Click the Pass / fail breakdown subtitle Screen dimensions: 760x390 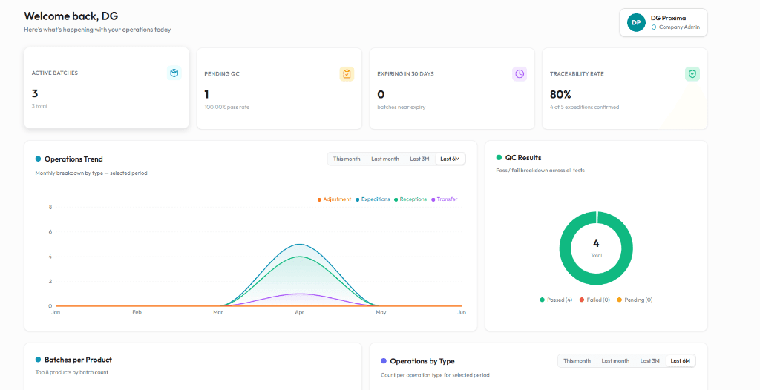tap(540, 170)
